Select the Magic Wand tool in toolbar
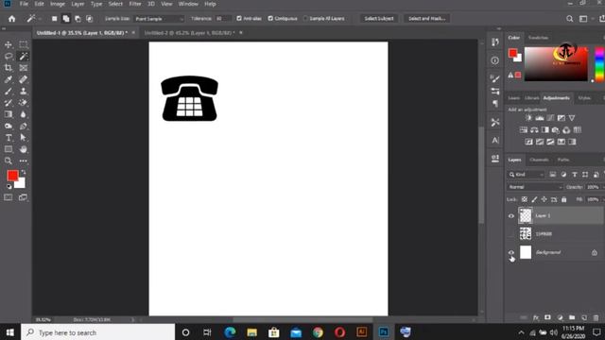The width and height of the screenshot is (605, 340). click(x=24, y=57)
